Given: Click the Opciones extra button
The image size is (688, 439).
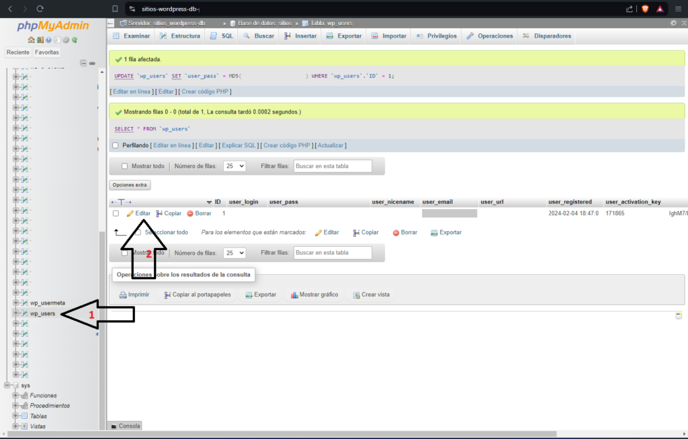Looking at the screenshot, I should [131, 185].
